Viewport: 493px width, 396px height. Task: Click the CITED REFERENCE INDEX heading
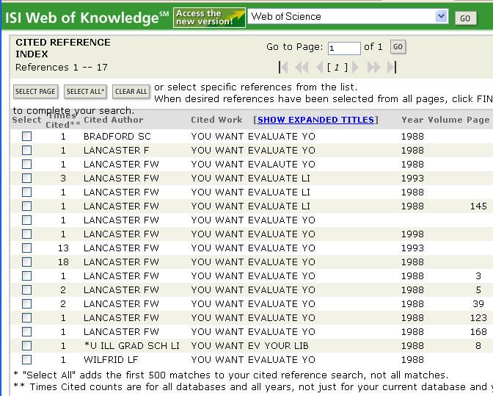63,48
